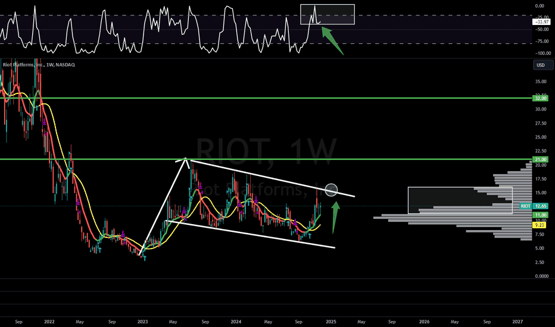Click the 2024 label on time axis

coord(236,322)
